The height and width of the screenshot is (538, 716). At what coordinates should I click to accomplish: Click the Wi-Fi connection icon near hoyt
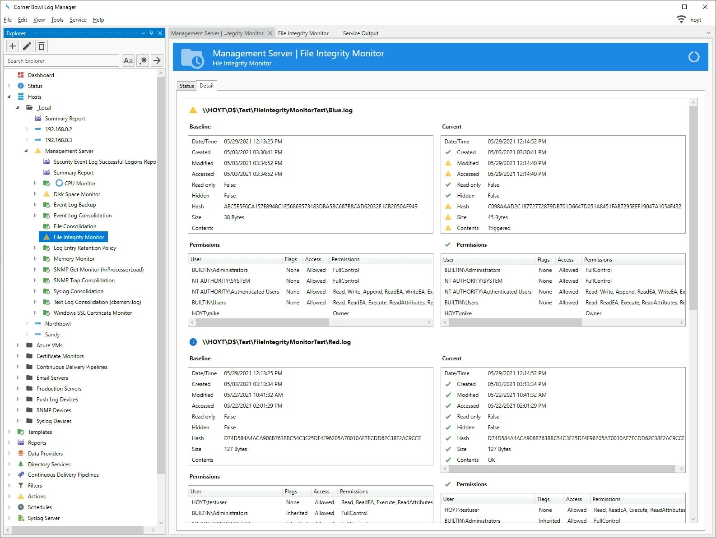681,19
